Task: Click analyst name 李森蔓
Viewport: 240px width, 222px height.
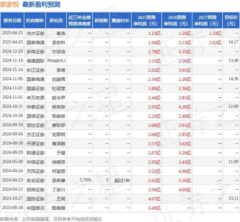Action: click(58, 180)
